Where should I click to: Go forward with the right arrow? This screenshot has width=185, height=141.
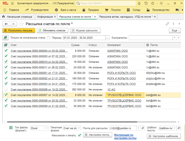coord(13,24)
